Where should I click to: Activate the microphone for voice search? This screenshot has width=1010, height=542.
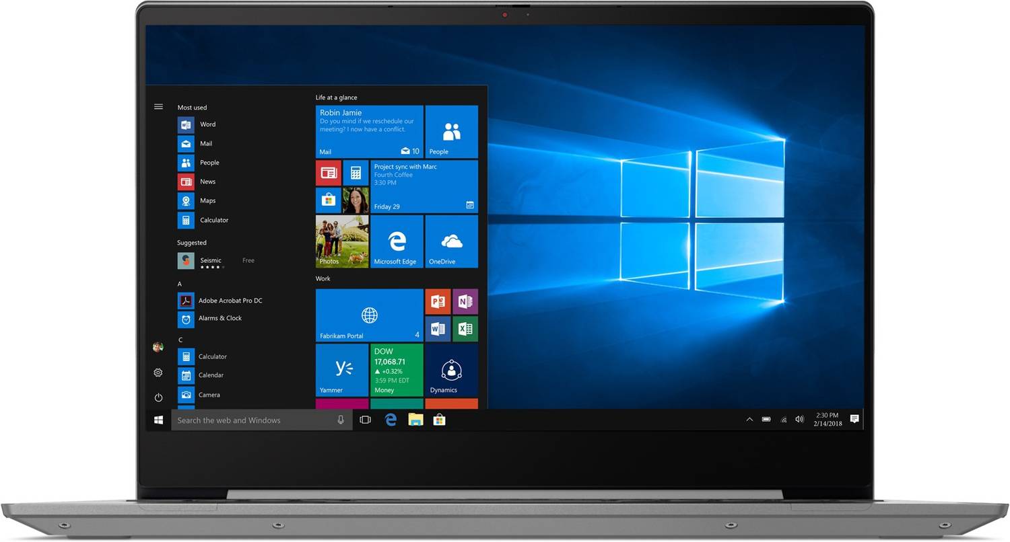[341, 420]
